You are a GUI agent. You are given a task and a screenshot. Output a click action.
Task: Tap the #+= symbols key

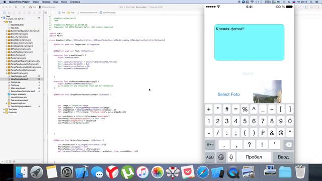click(210, 145)
